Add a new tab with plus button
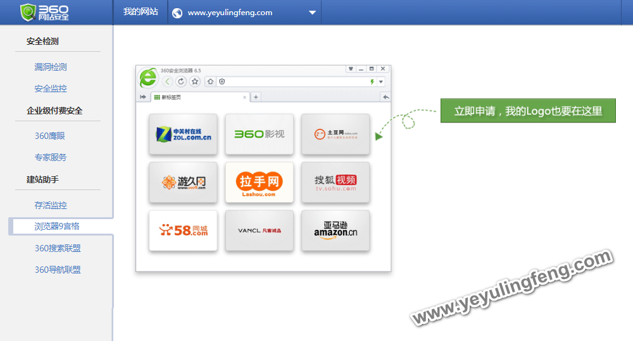This screenshot has width=633, height=341. point(256,97)
